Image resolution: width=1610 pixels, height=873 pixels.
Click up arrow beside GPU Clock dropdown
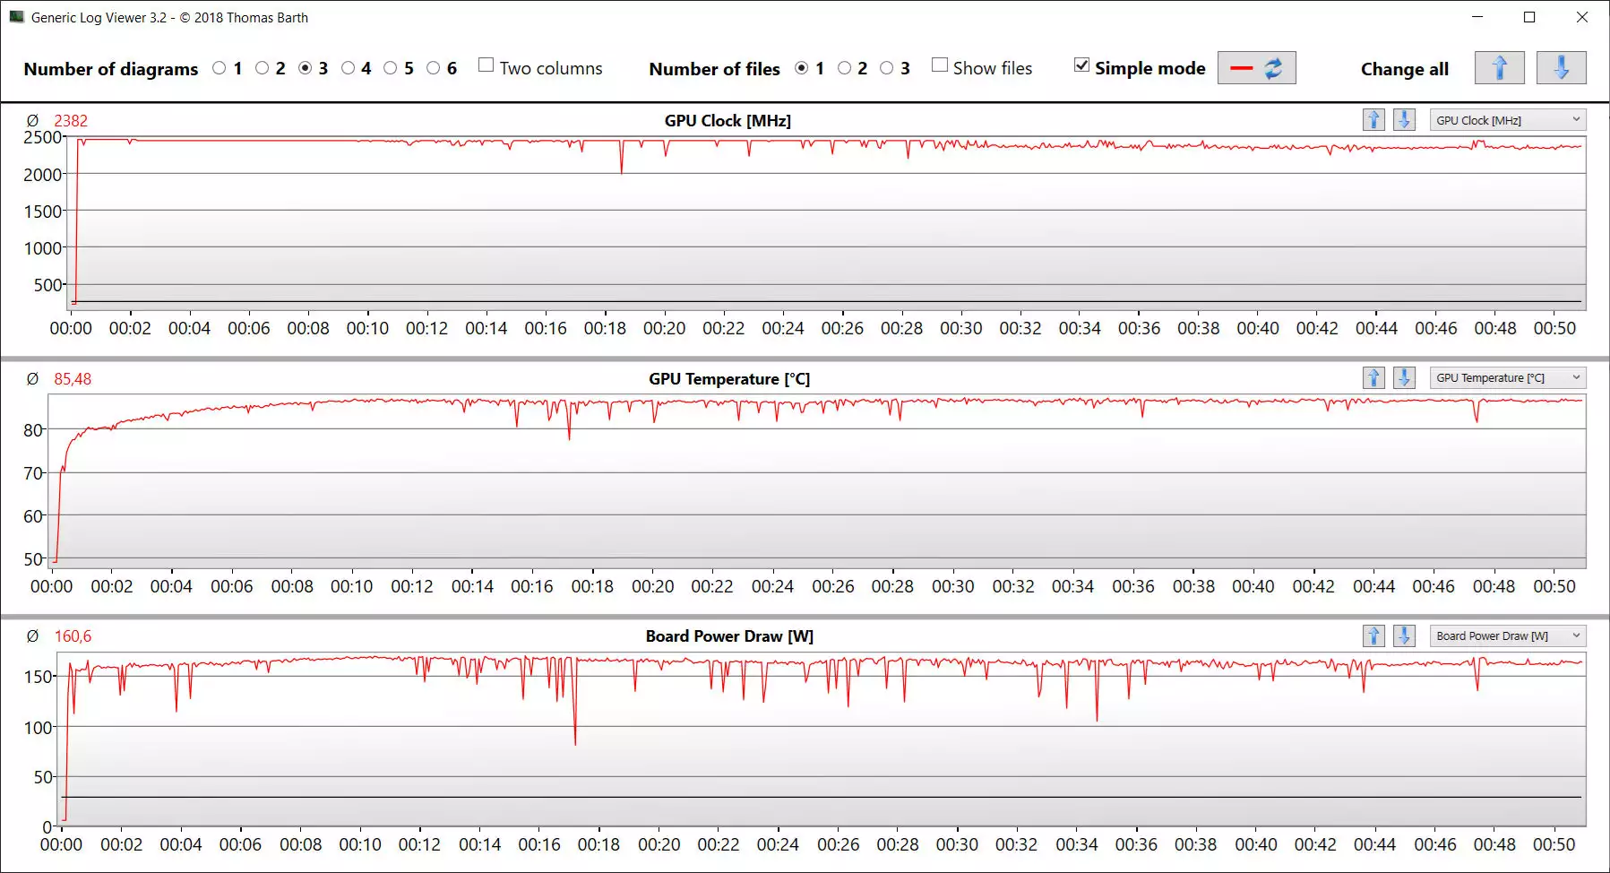coord(1373,120)
